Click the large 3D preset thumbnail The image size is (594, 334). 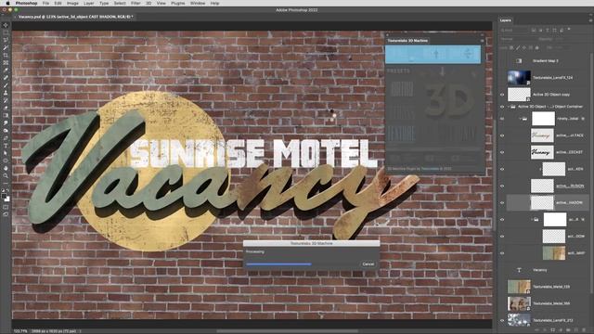pyautogui.click(x=449, y=100)
